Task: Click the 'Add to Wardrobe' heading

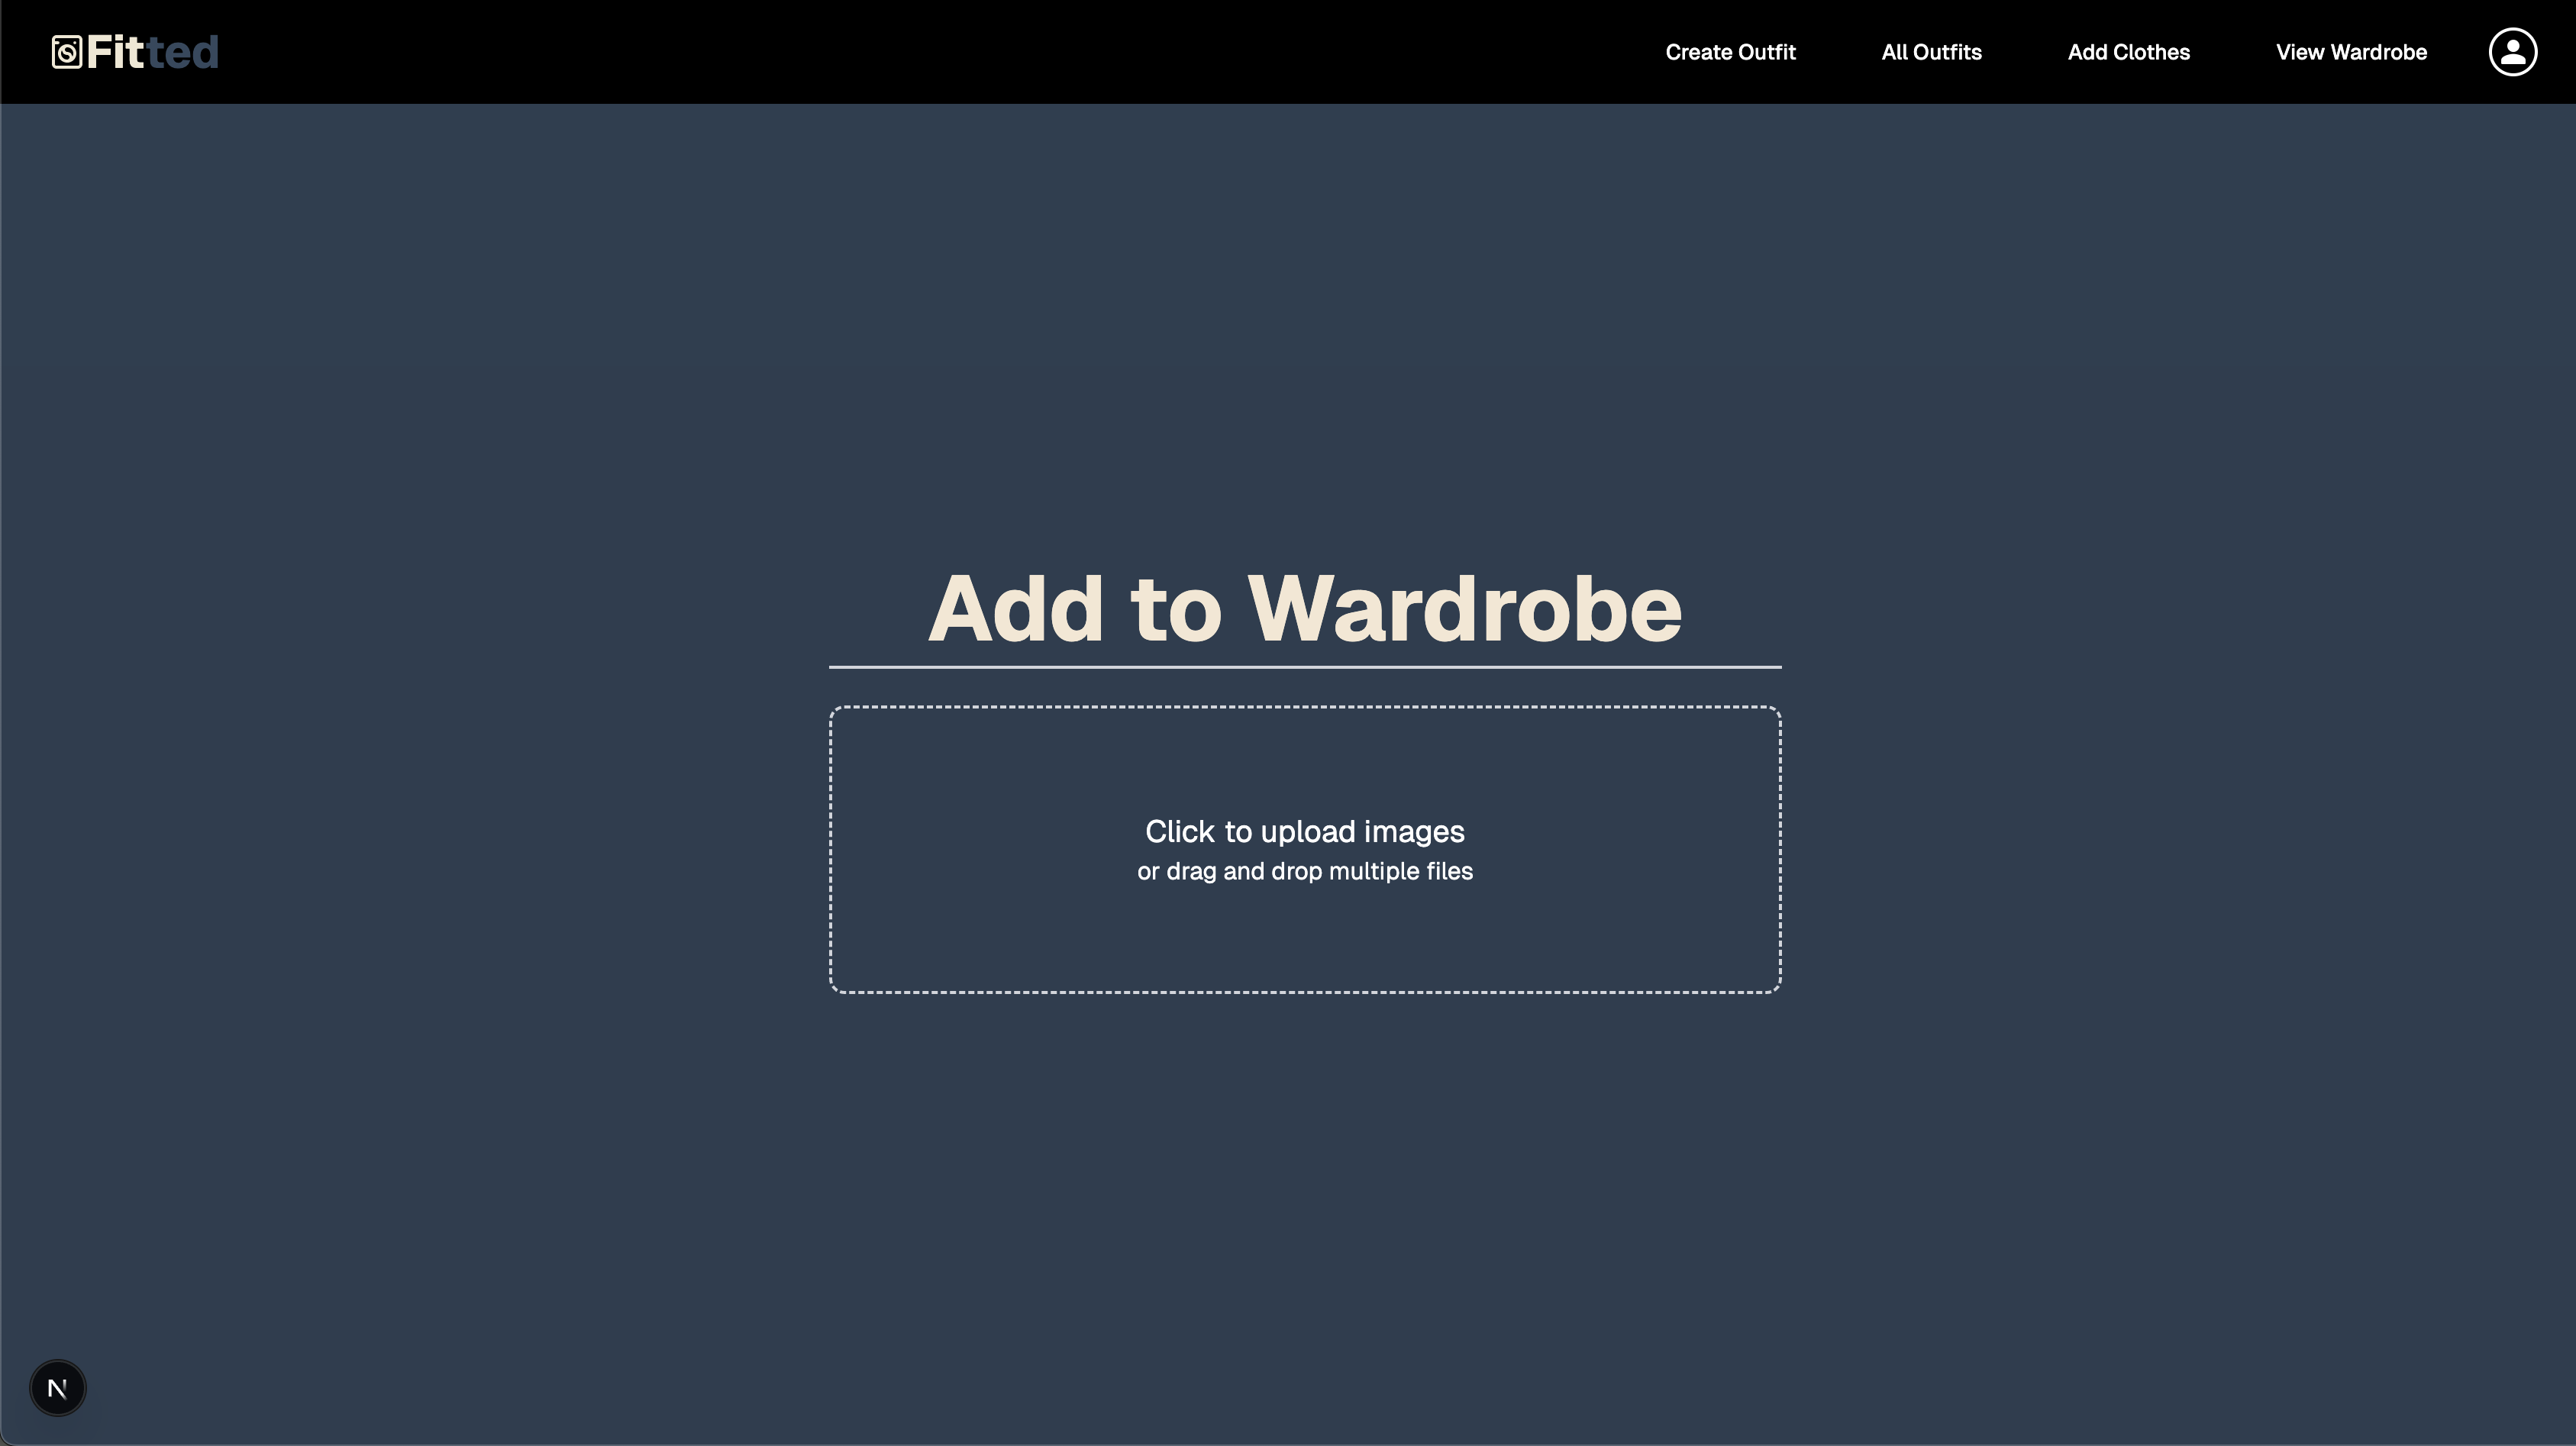Action: pos(1304,609)
